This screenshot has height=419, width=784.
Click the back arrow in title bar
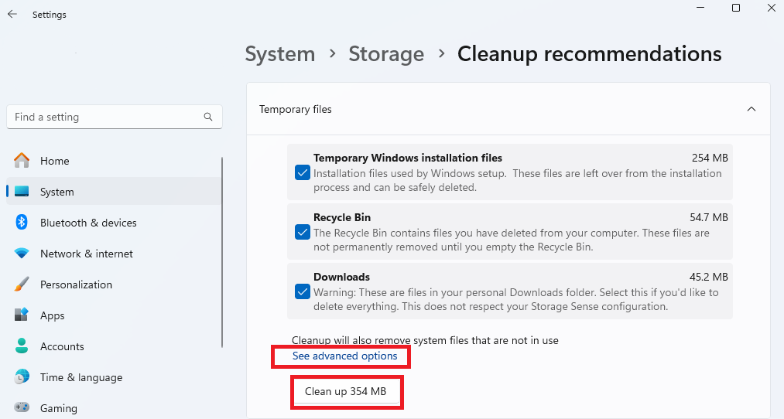(12, 15)
